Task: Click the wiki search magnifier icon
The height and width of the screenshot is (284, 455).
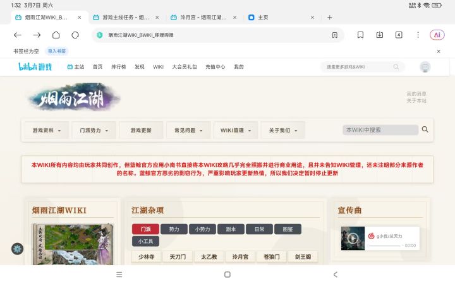Action: click(x=425, y=129)
